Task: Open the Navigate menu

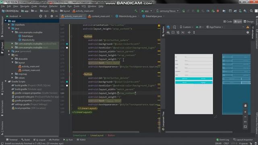Action: [x=25, y=6]
